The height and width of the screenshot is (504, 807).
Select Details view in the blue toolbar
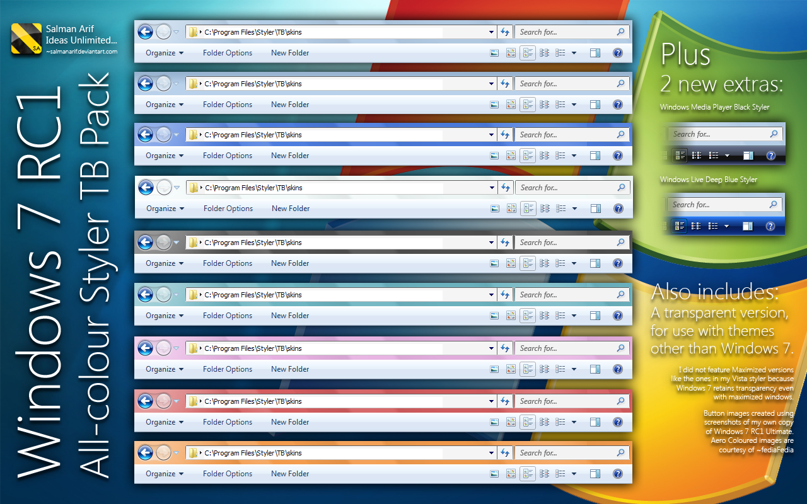click(x=545, y=156)
